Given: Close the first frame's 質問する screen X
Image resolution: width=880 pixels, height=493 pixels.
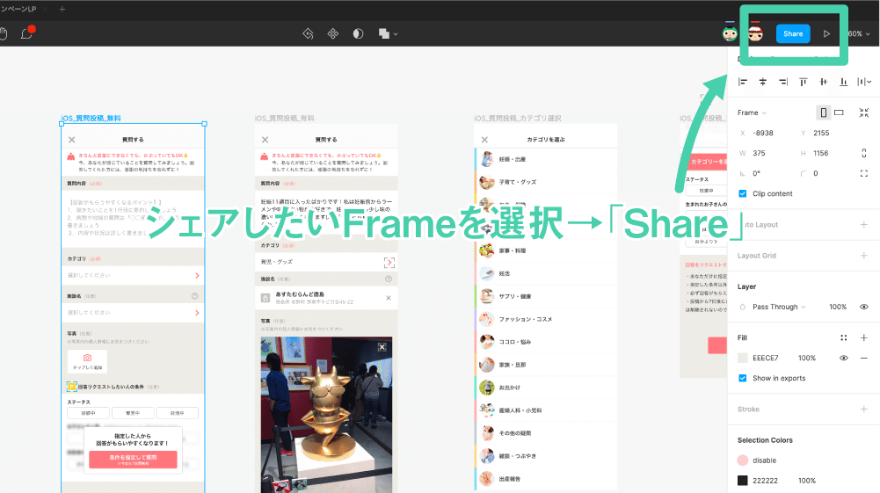Looking at the screenshot, I should tap(72, 140).
